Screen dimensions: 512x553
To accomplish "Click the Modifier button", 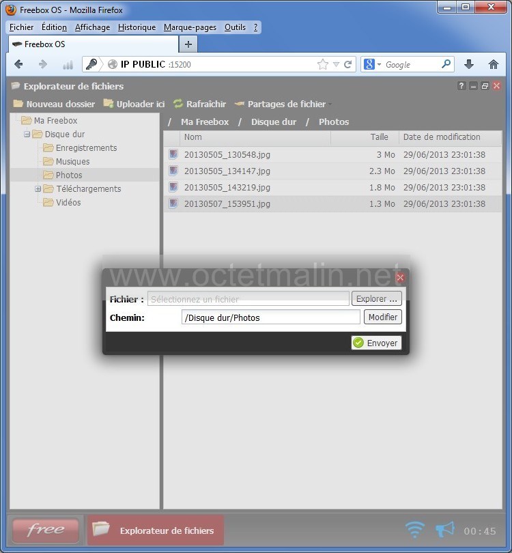I will [382, 317].
